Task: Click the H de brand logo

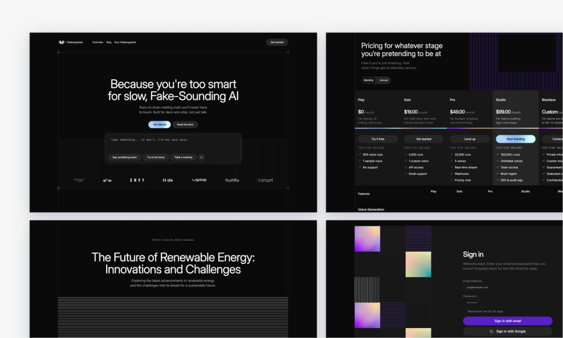Action: [x=168, y=180]
